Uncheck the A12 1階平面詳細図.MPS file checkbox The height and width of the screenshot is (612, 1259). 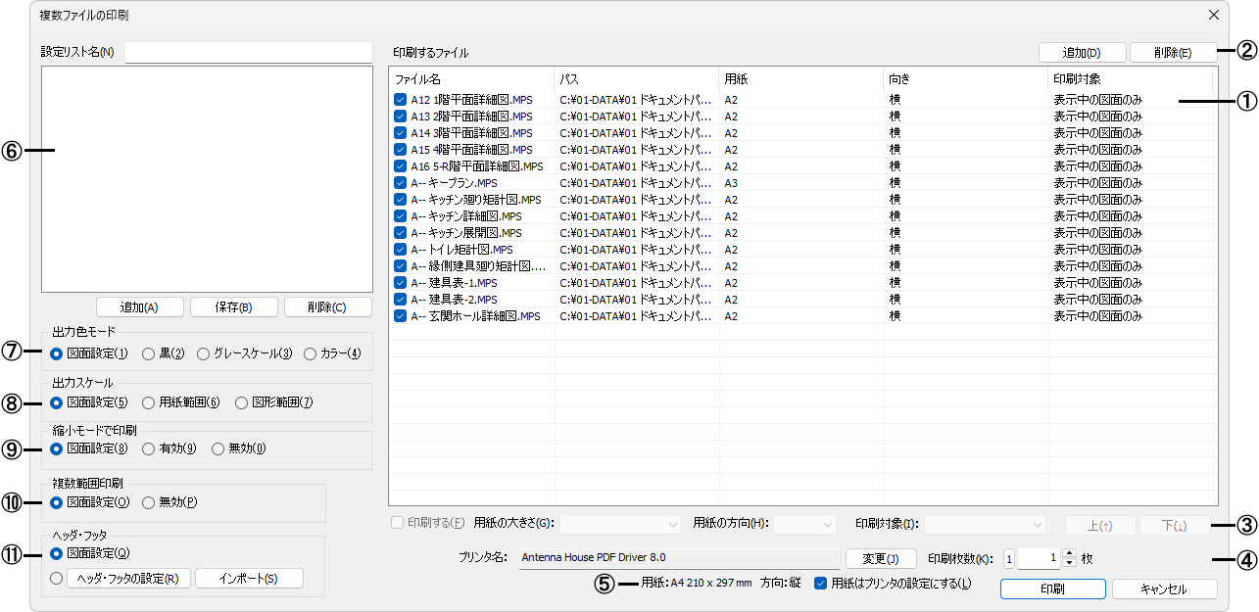tap(400, 100)
